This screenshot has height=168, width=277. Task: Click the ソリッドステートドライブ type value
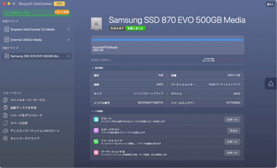pos(148,93)
